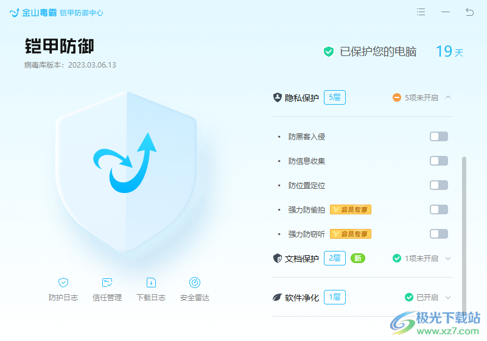Viewport: 487px width, 341px height.
Task: Click the 软件净化 heading text
Action: (301, 298)
